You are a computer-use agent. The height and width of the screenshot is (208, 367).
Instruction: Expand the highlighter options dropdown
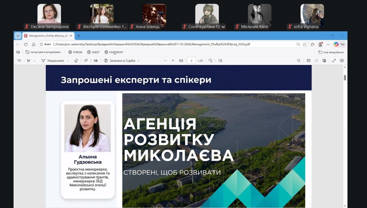coord(34,61)
